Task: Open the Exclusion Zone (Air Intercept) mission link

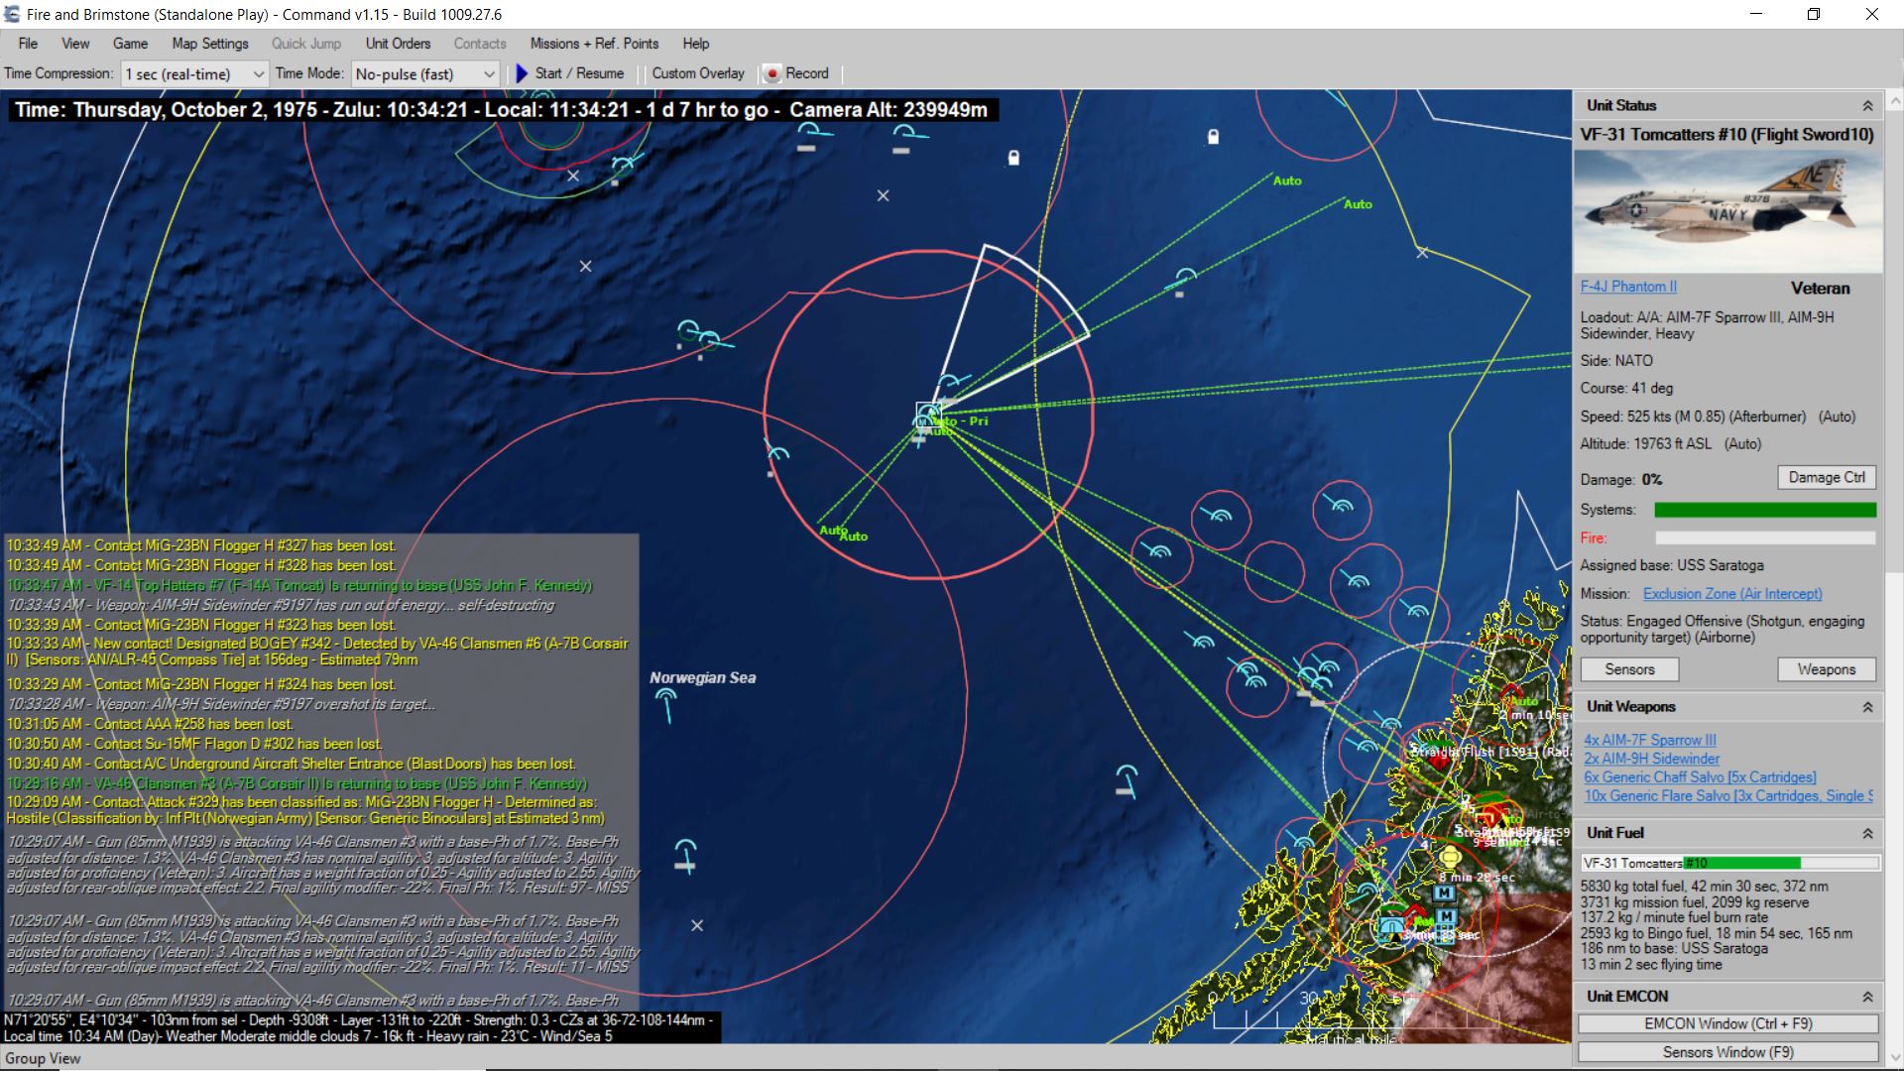Action: coord(1731,594)
